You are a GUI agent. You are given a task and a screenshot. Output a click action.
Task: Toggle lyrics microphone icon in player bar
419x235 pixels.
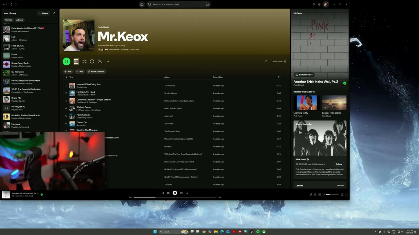pyautogui.click(x=311, y=195)
